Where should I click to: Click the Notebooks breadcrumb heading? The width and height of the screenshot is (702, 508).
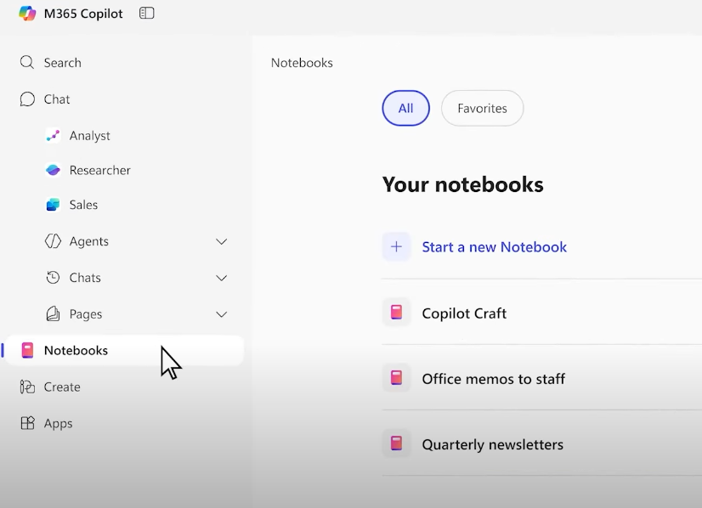point(302,63)
